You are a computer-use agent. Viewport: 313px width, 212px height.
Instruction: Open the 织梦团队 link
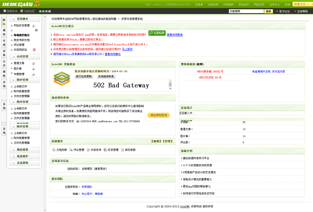pos(87,187)
